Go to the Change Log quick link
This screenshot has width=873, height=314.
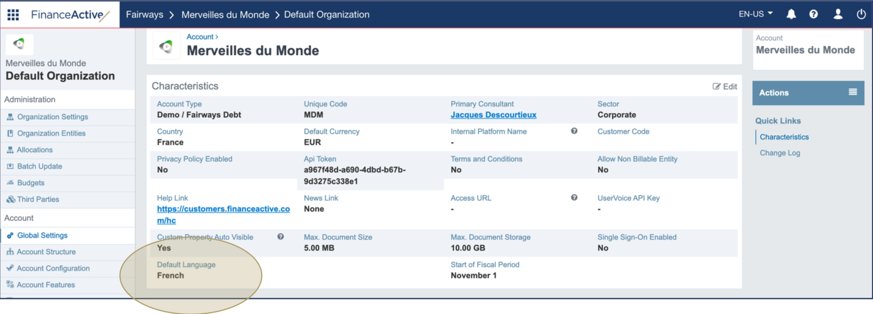point(780,153)
